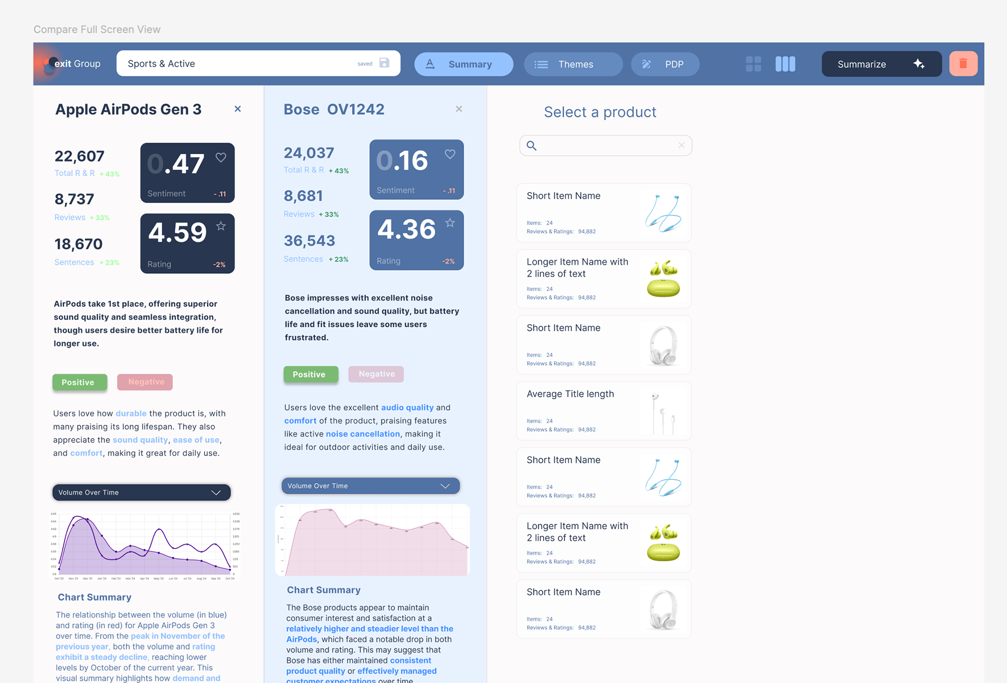Click the Select a product heading
This screenshot has height=683, width=1007.
click(x=600, y=112)
